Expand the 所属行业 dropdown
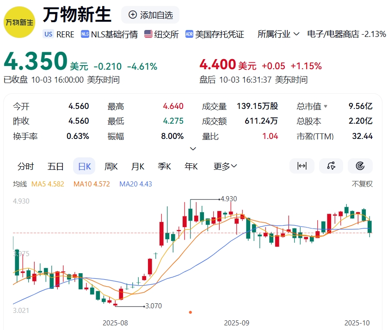This screenshot has width=388, height=330. pos(278,34)
